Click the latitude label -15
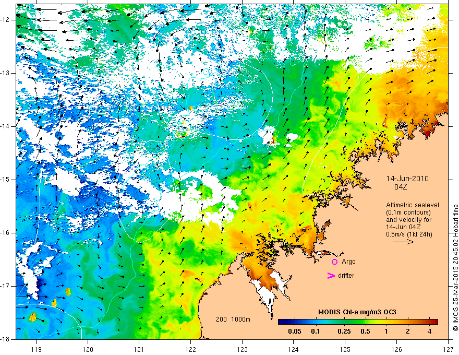Image resolution: width=459 pixels, height=355 pixels. (x=6, y=180)
